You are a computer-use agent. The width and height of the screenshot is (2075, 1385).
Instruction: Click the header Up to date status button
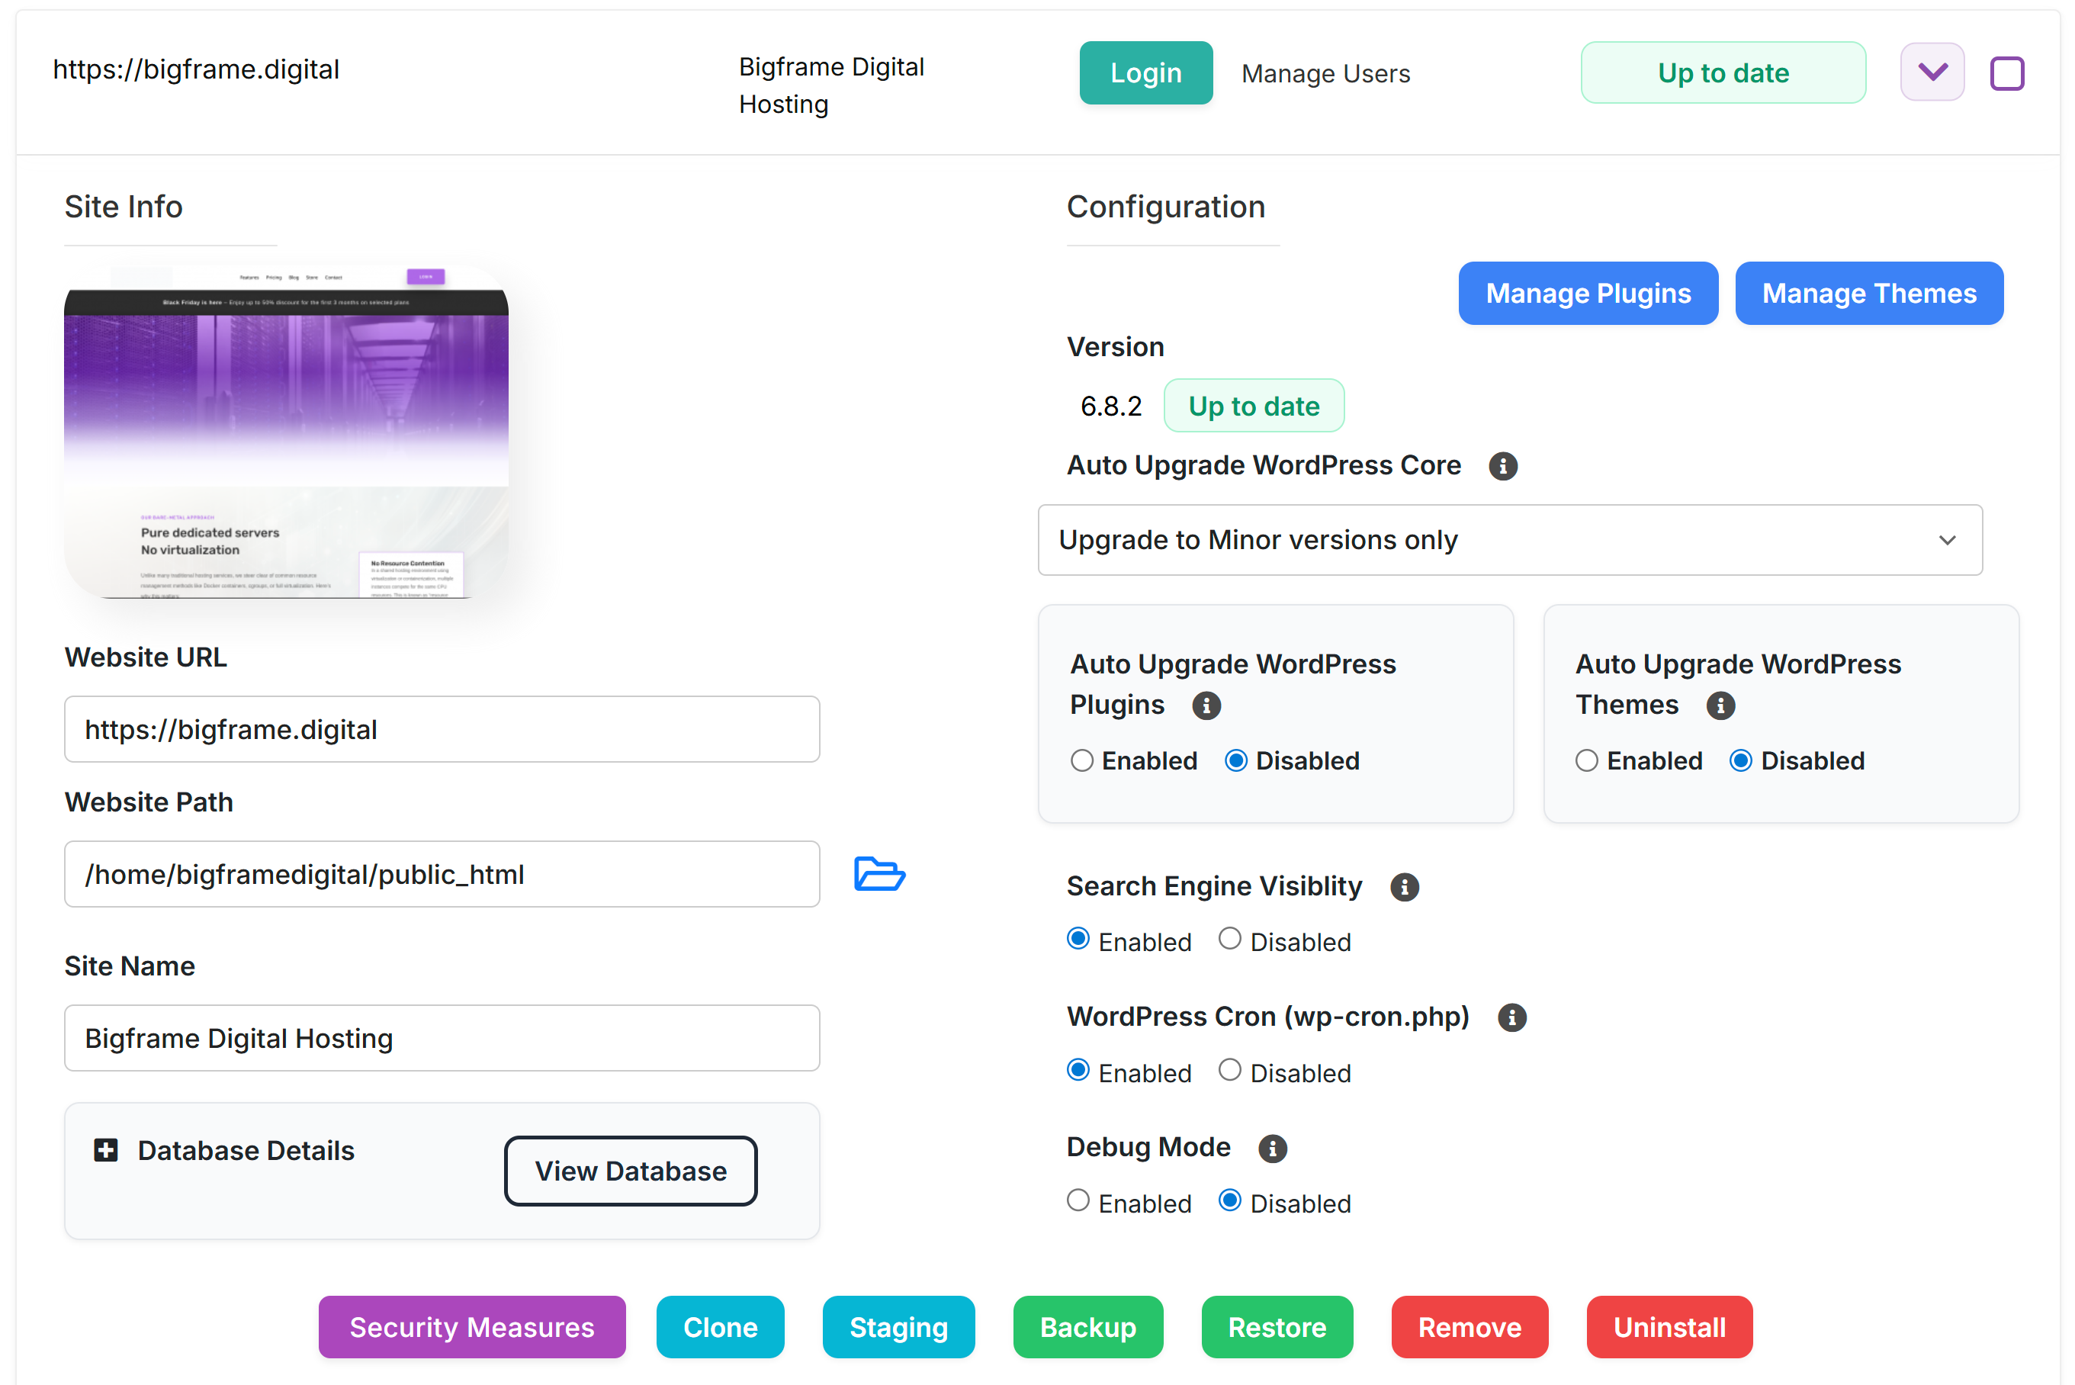point(1723,72)
